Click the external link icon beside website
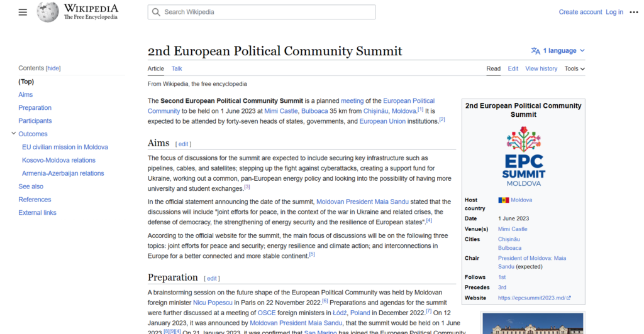 tap(569, 298)
